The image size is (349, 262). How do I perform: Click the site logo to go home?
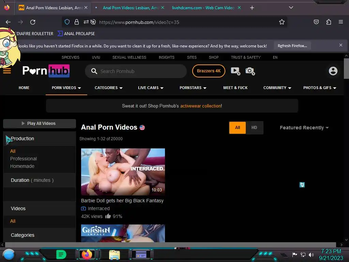46,71
